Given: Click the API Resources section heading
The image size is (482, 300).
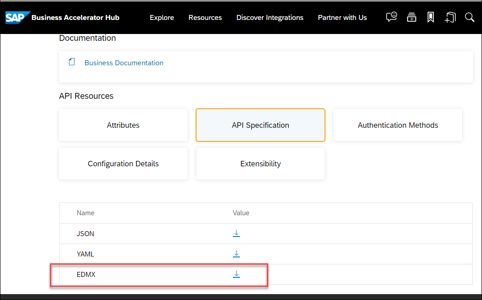Looking at the screenshot, I should 86,96.
